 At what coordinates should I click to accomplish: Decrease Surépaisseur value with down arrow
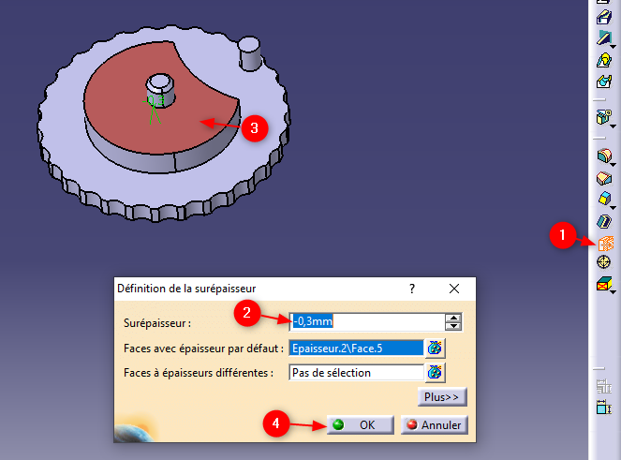coord(453,326)
